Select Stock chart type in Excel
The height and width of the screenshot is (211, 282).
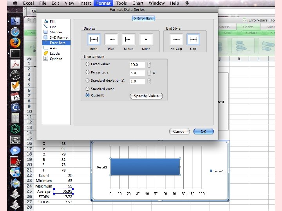228,33
